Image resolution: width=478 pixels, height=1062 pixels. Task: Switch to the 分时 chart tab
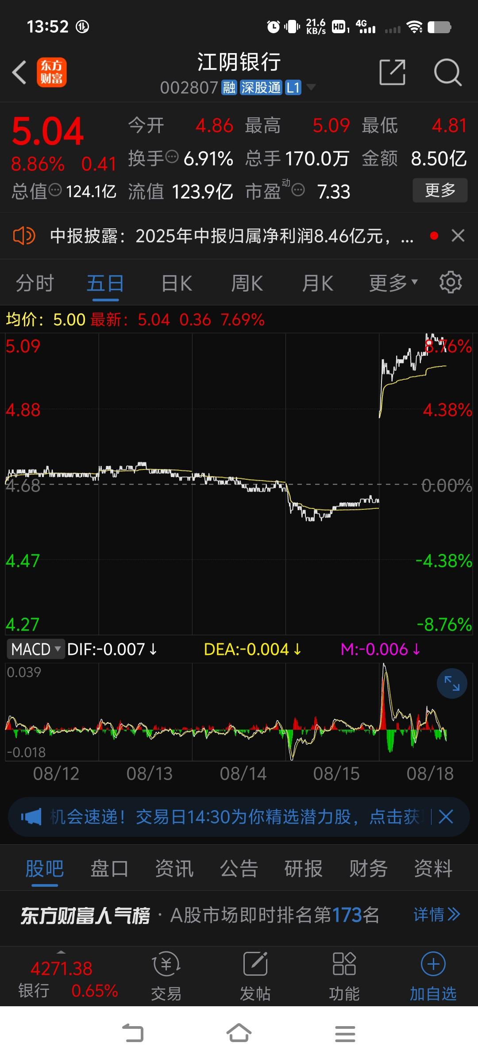(x=35, y=283)
